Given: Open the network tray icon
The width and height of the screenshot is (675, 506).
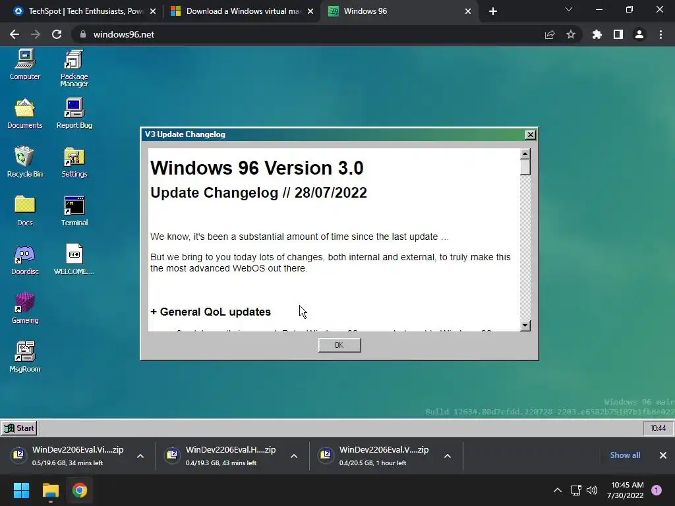Looking at the screenshot, I should (x=575, y=490).
